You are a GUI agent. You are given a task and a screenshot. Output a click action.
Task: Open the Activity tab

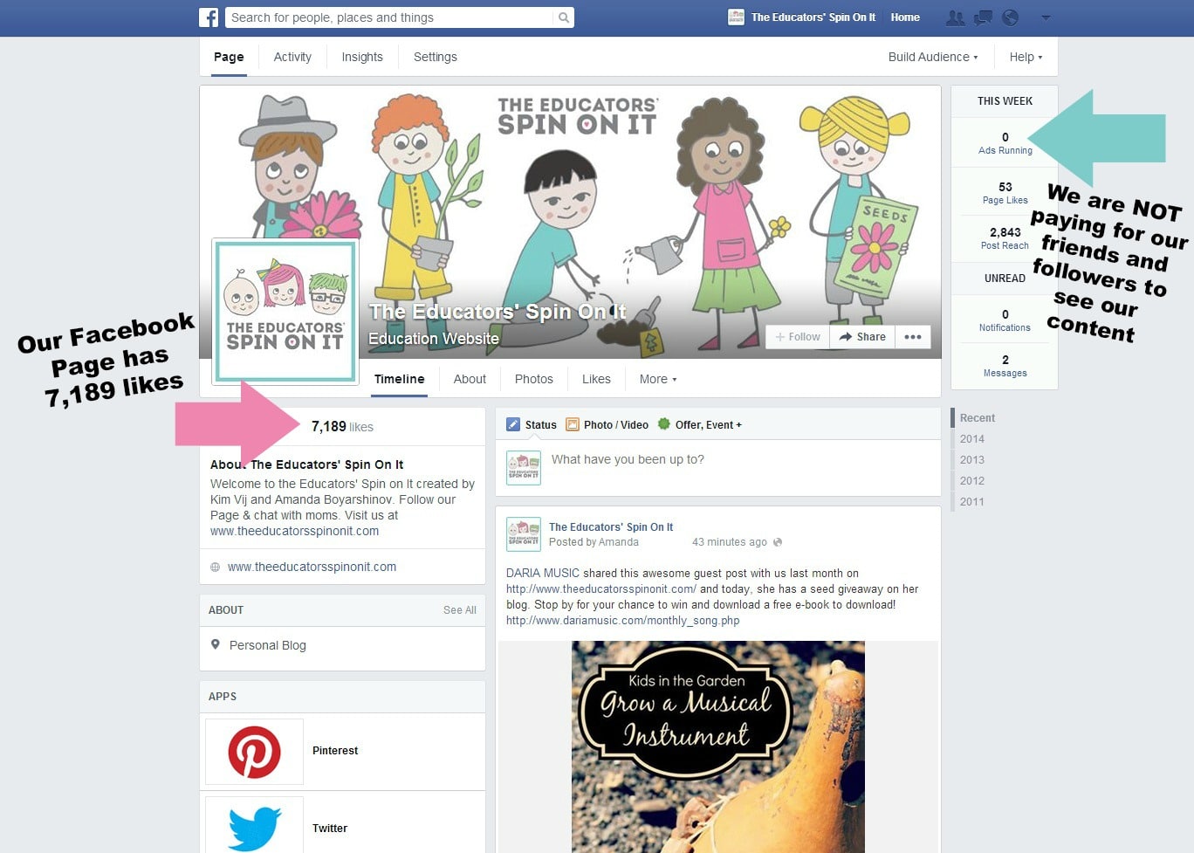[292, 57]
